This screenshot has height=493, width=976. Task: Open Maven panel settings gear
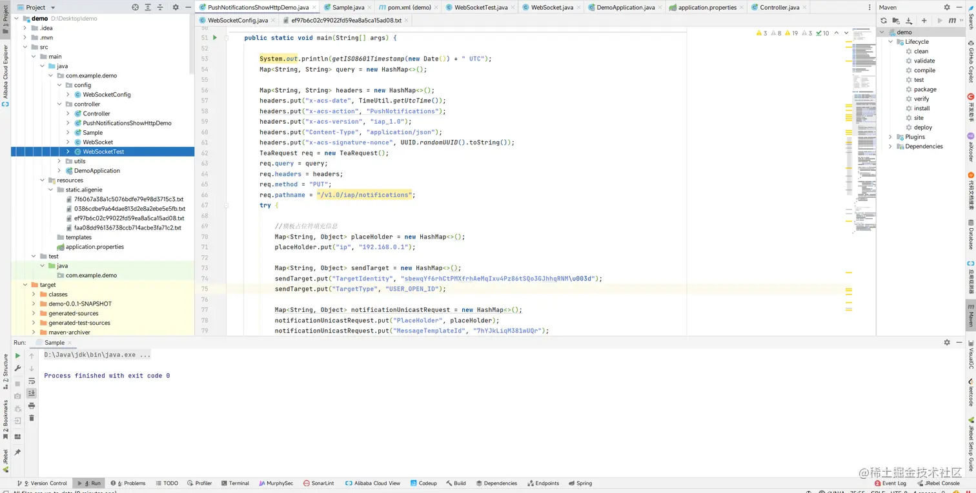pyautogui.click(x=947, y=7)
